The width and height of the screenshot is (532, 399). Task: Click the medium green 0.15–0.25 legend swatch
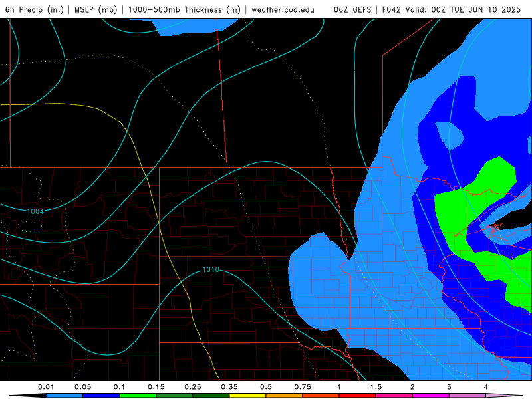tap(174, 396)
